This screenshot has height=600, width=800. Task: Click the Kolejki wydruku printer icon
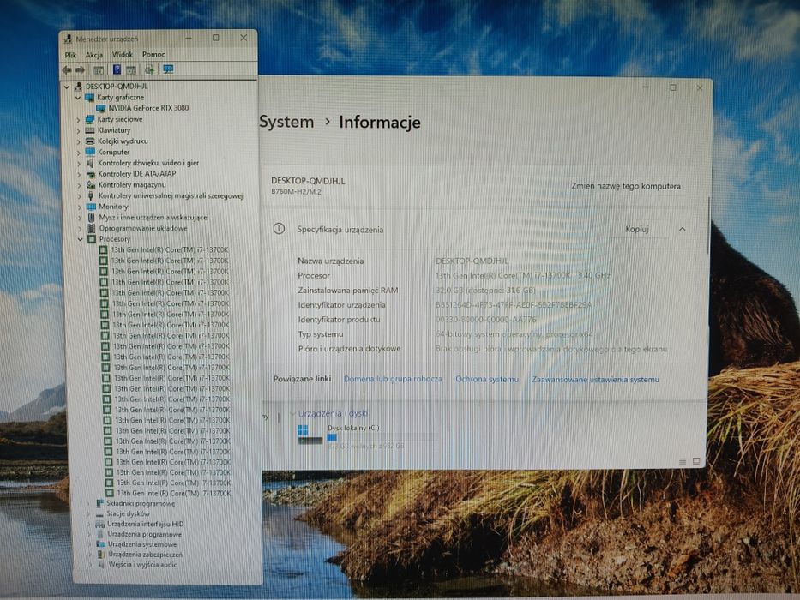tap(90, 141)
